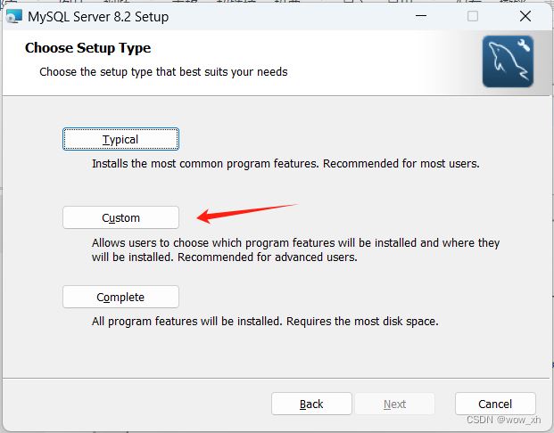This screenshot has width=554, height=433.
Task: Click the CSDN @wow_xh watermark
Action: (503, 420)
